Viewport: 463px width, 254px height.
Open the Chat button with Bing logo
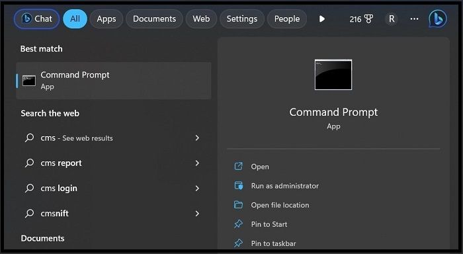(x=36, y=19)
